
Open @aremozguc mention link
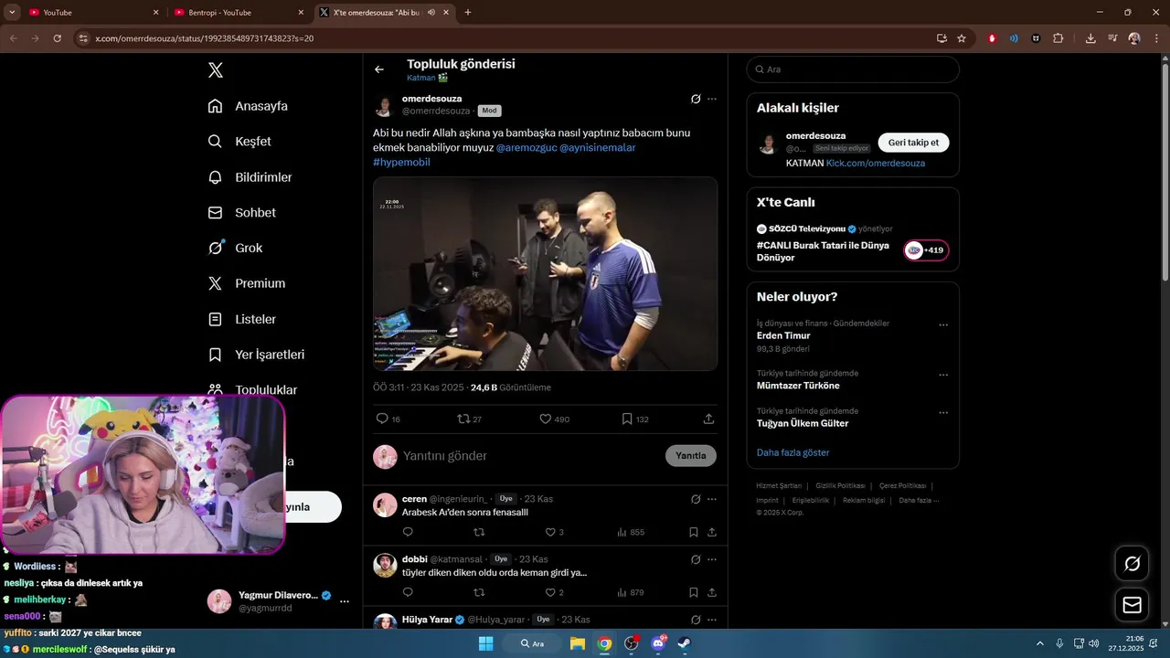point(526,147)
